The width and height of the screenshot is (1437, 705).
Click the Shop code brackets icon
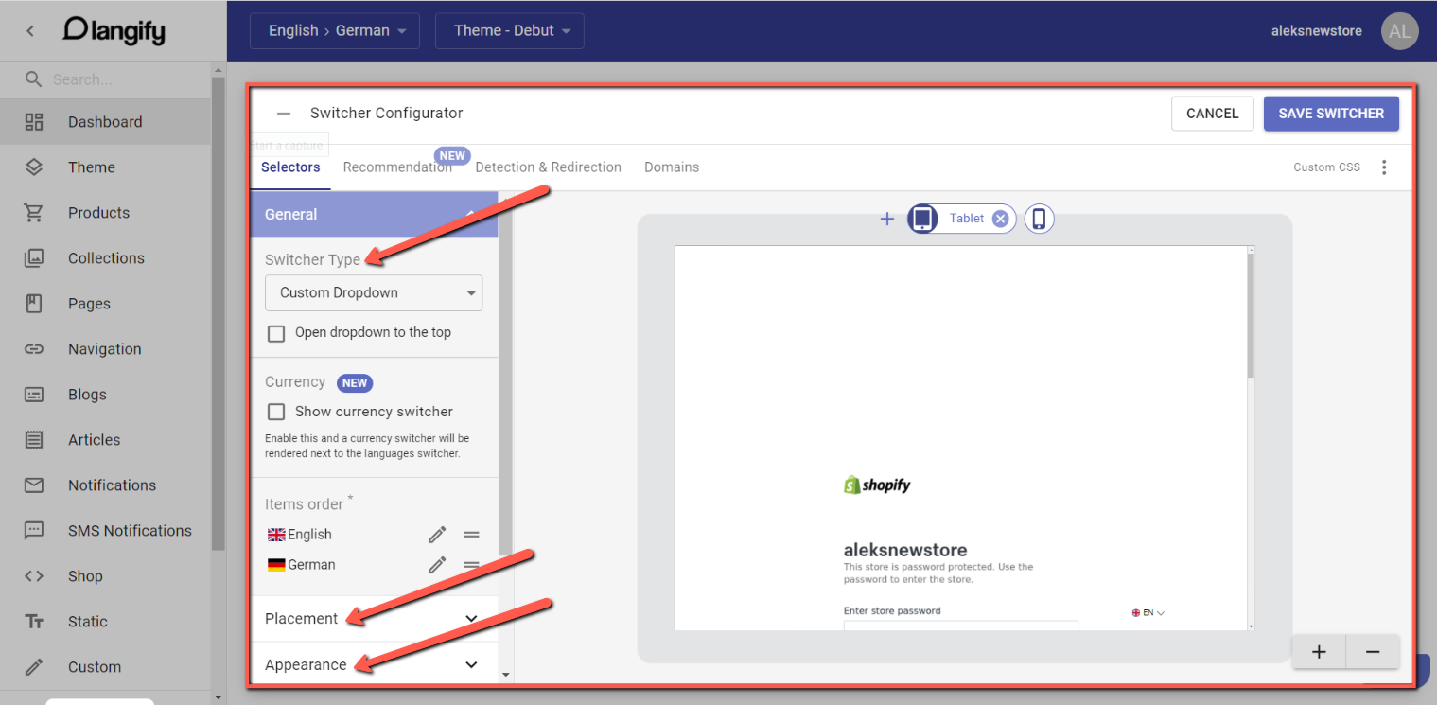(x=34, y=576)
